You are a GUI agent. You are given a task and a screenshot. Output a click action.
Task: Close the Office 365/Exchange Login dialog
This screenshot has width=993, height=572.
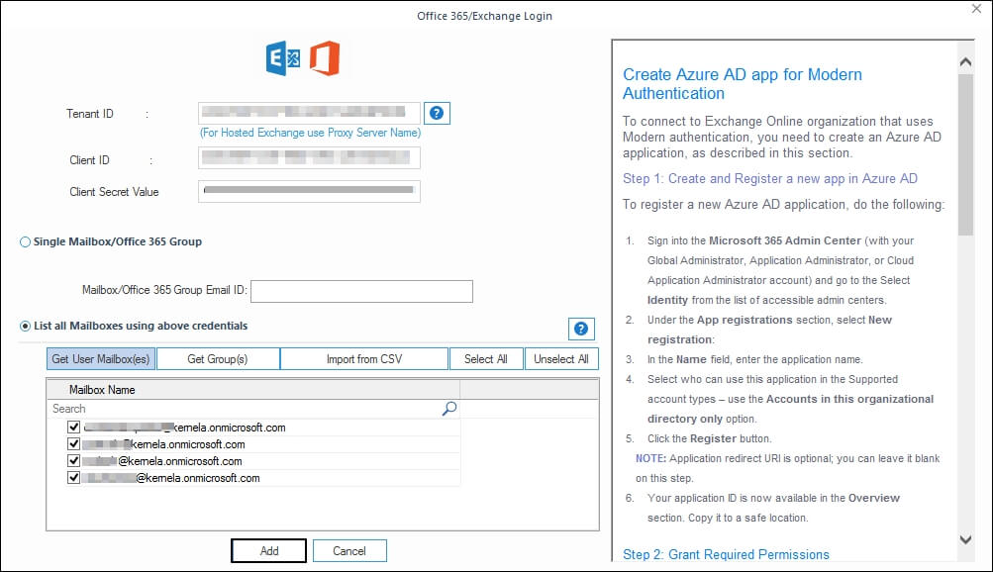[976, 9]
